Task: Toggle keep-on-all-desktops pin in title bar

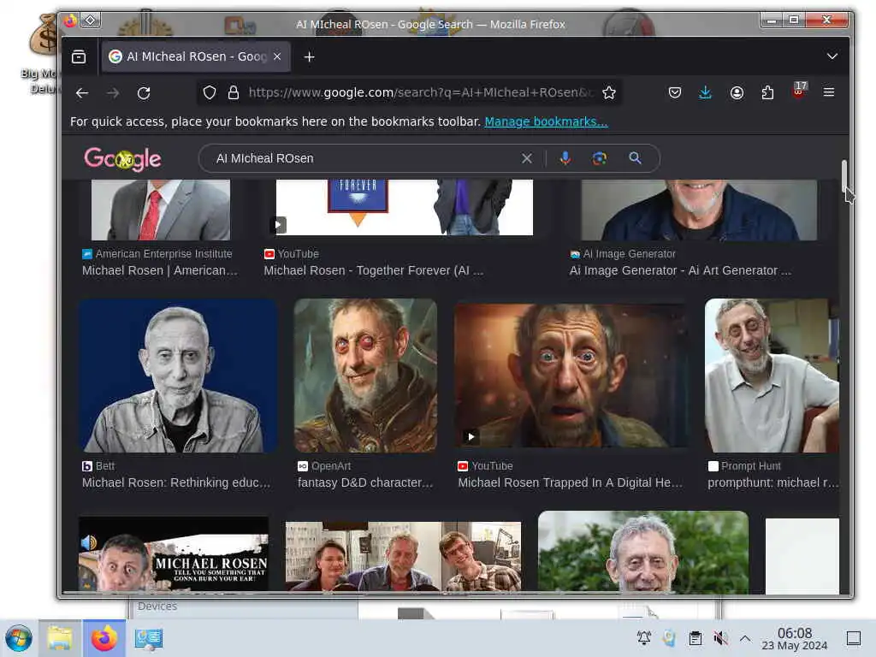Action: pyautogui.click(x=91, y=21)
